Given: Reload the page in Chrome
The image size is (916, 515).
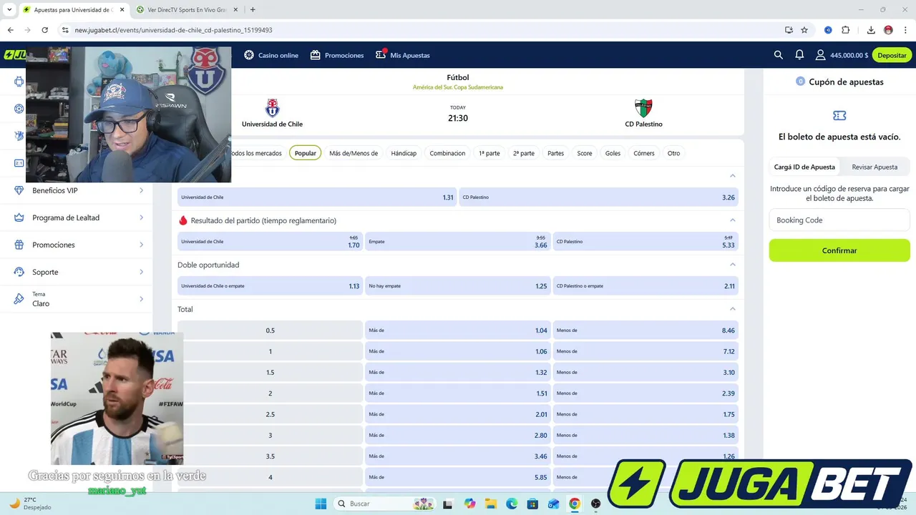Looking at the screenshot, I should pos(44,30).
